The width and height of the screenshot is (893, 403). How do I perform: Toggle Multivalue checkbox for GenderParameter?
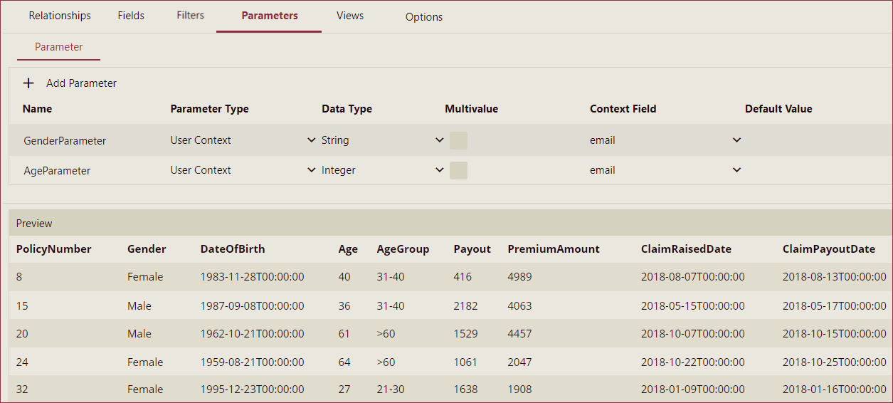pyautogui.click(x=458, y=140)
